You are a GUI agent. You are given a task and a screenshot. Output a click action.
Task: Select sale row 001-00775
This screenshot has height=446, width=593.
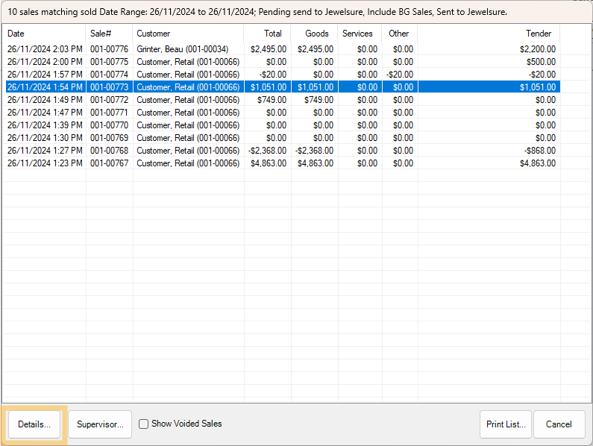click(x=109, y=62)
